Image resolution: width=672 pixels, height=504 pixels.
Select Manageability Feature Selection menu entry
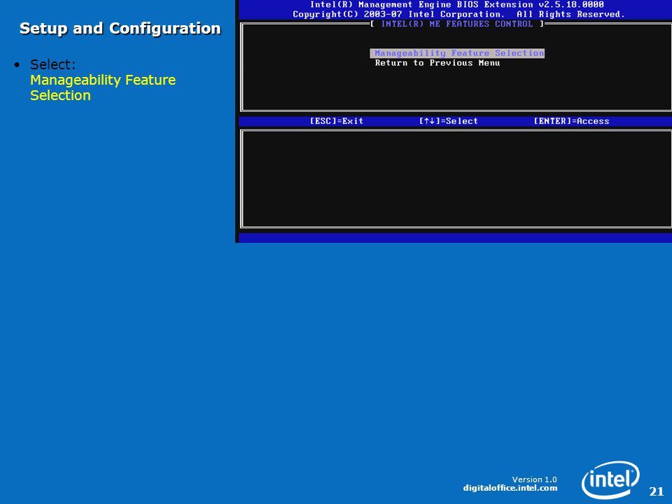tap(457, 53)
